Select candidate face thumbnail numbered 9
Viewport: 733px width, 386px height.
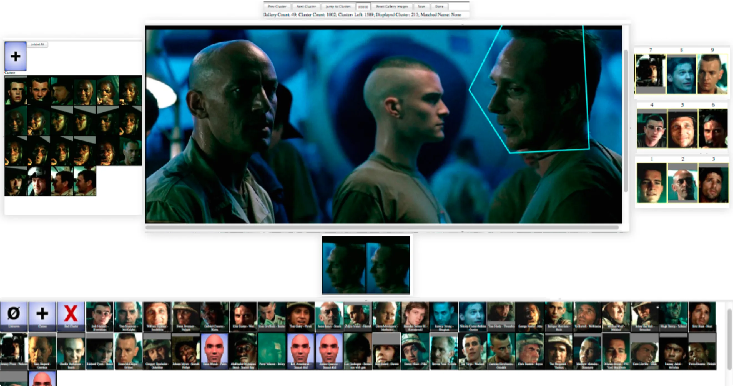click(712, 74)
